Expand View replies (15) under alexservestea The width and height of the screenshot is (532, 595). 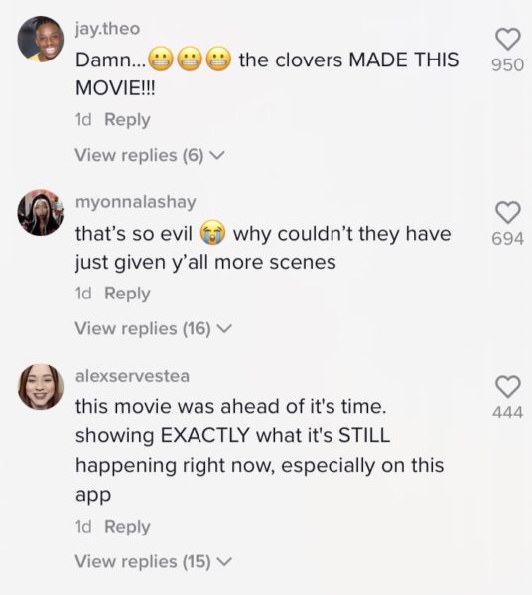click(153, 561)
